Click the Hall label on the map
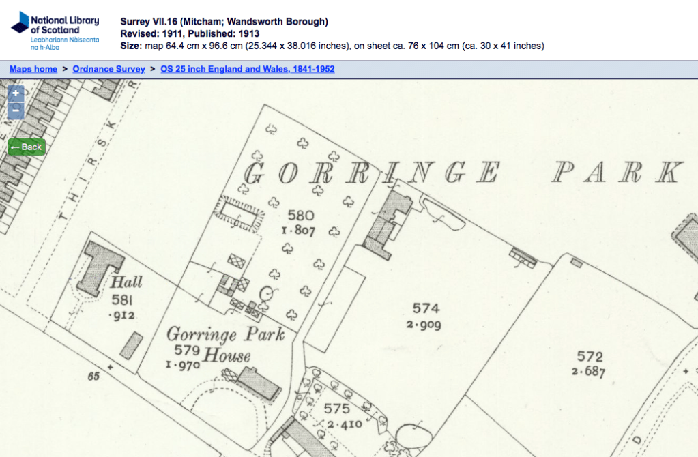Screen dimensions: 698x457 coord(127,282)
